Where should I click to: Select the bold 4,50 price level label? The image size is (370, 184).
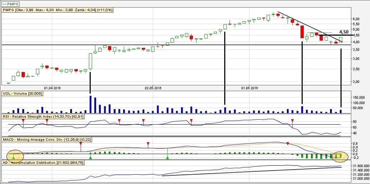click(x=344, y=32)
